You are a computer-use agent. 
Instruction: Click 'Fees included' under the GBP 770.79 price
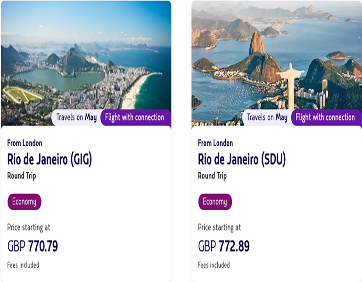point(23,265)
